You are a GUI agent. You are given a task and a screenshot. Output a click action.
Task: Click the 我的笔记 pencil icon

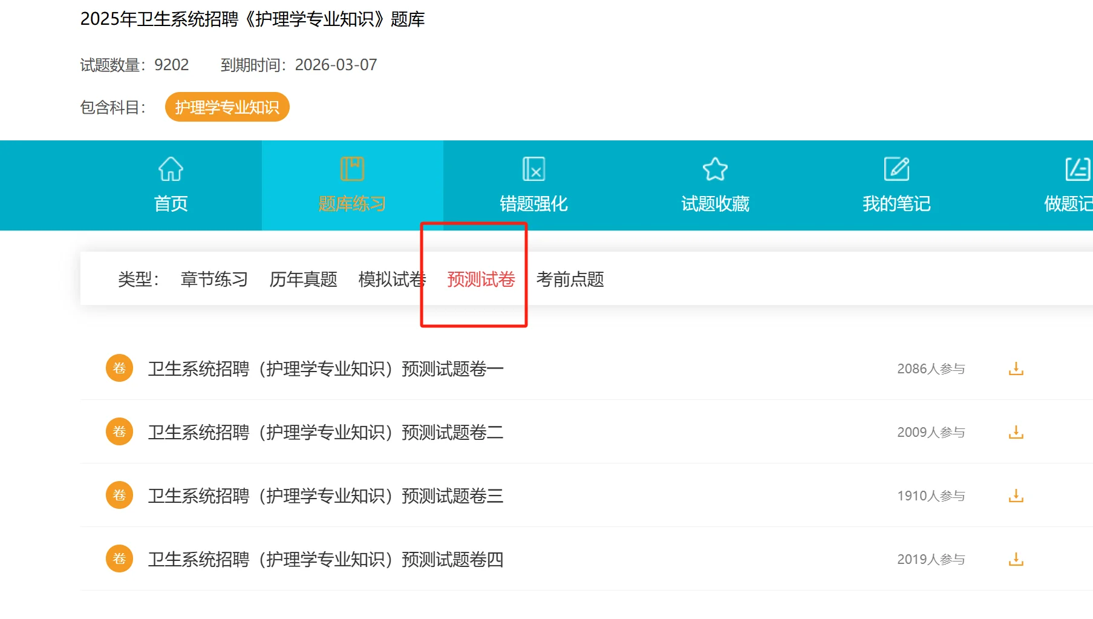click(896, 169)
